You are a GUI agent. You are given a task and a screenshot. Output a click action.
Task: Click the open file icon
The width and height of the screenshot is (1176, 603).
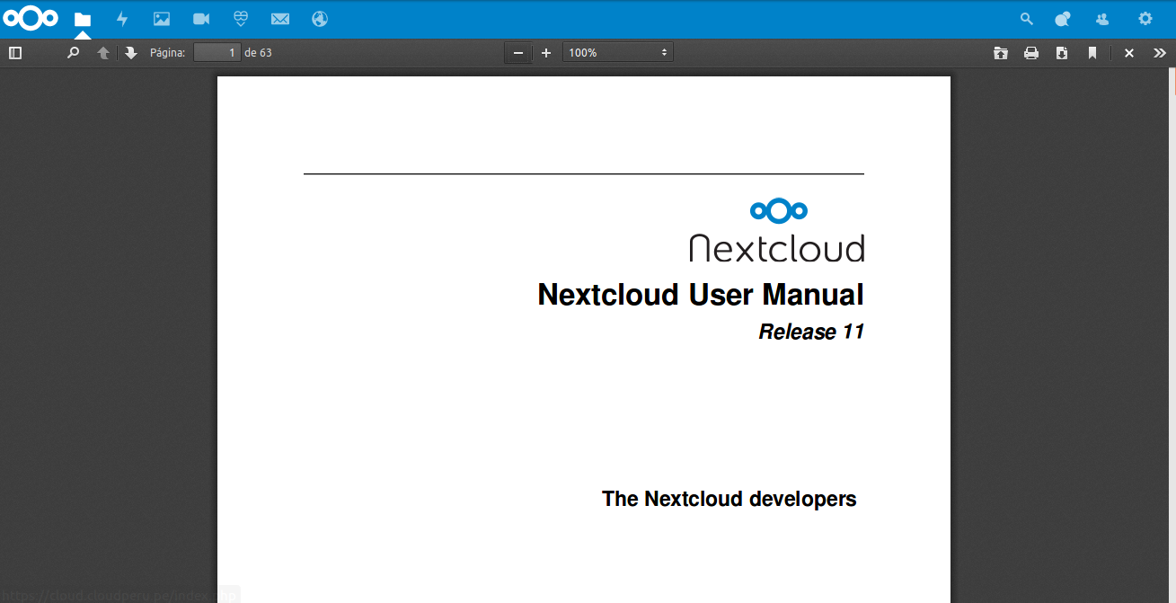1001,53
